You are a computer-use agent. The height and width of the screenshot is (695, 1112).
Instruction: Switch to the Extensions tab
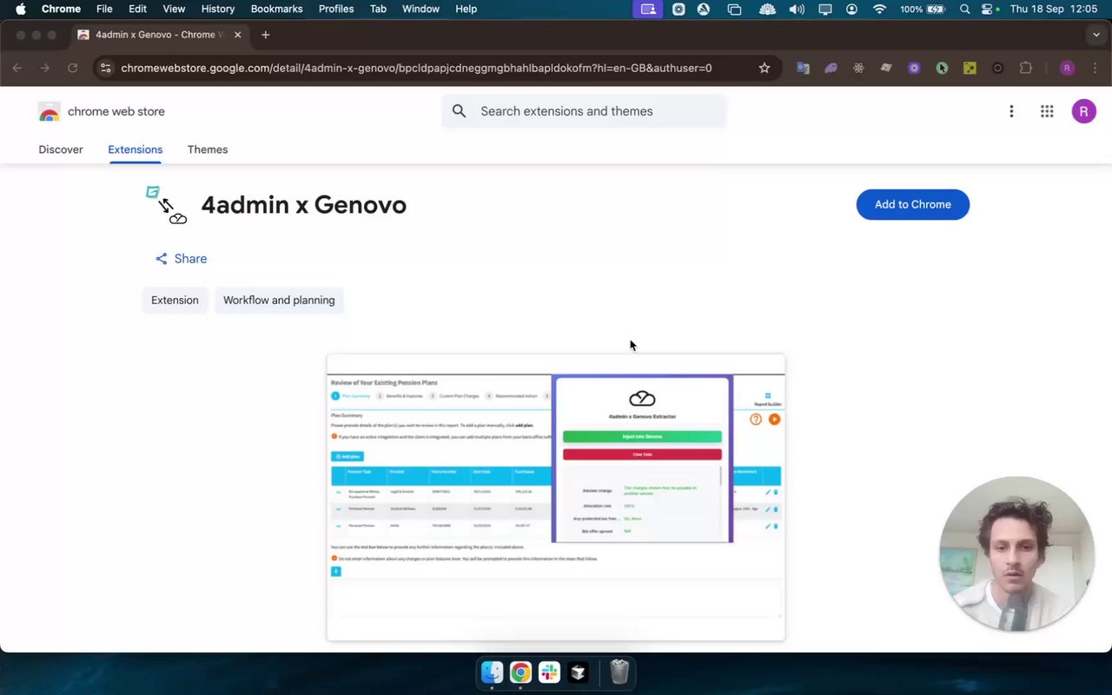pos(135,149)
